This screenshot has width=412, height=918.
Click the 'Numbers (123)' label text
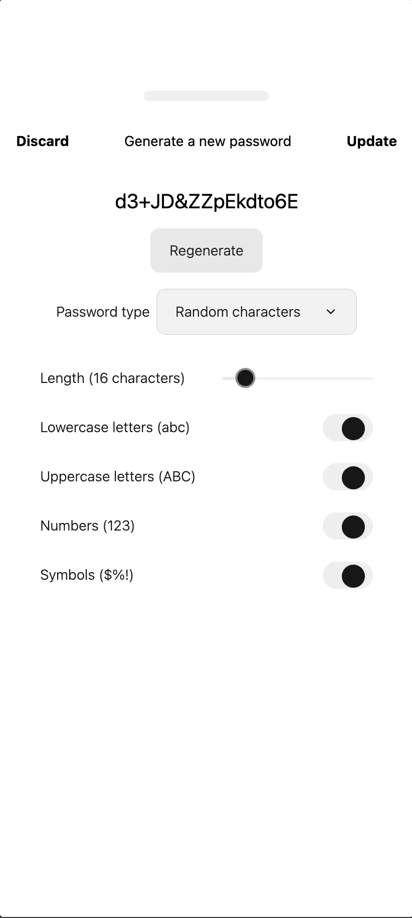click(x=87, y=526)
